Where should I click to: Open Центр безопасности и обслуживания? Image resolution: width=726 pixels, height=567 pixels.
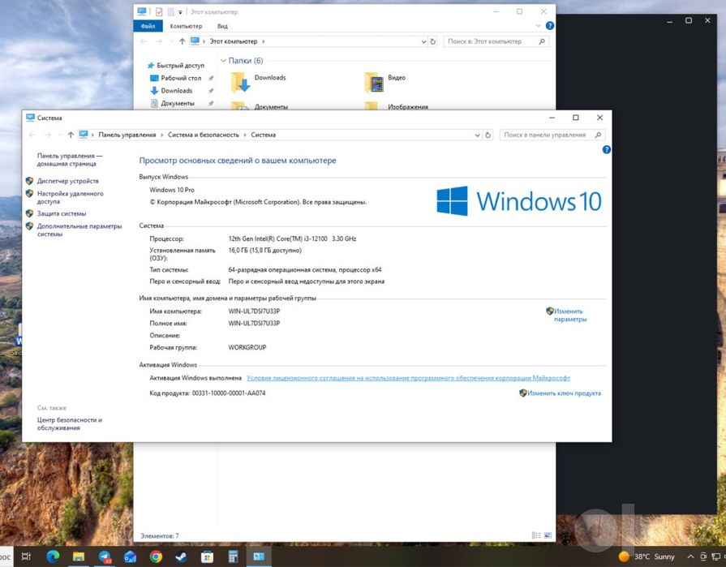coord(70,424)
